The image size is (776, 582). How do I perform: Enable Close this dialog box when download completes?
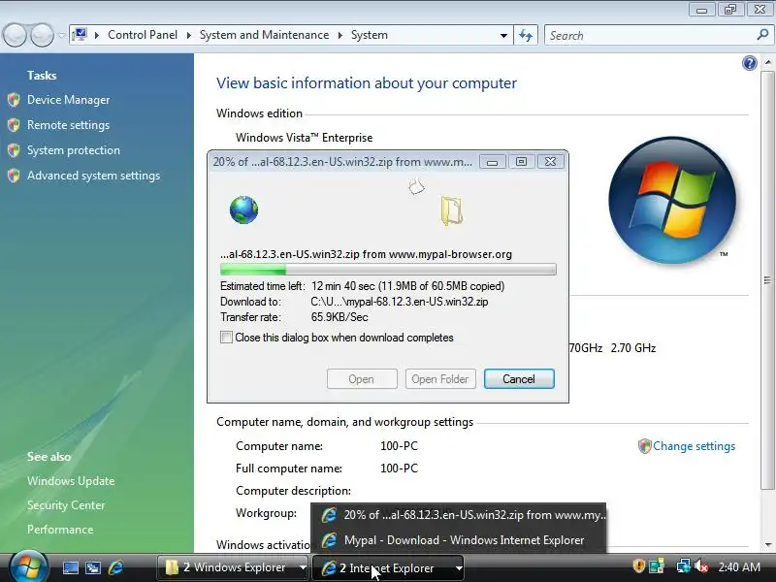pyautogui.click(x=226, y=338)
